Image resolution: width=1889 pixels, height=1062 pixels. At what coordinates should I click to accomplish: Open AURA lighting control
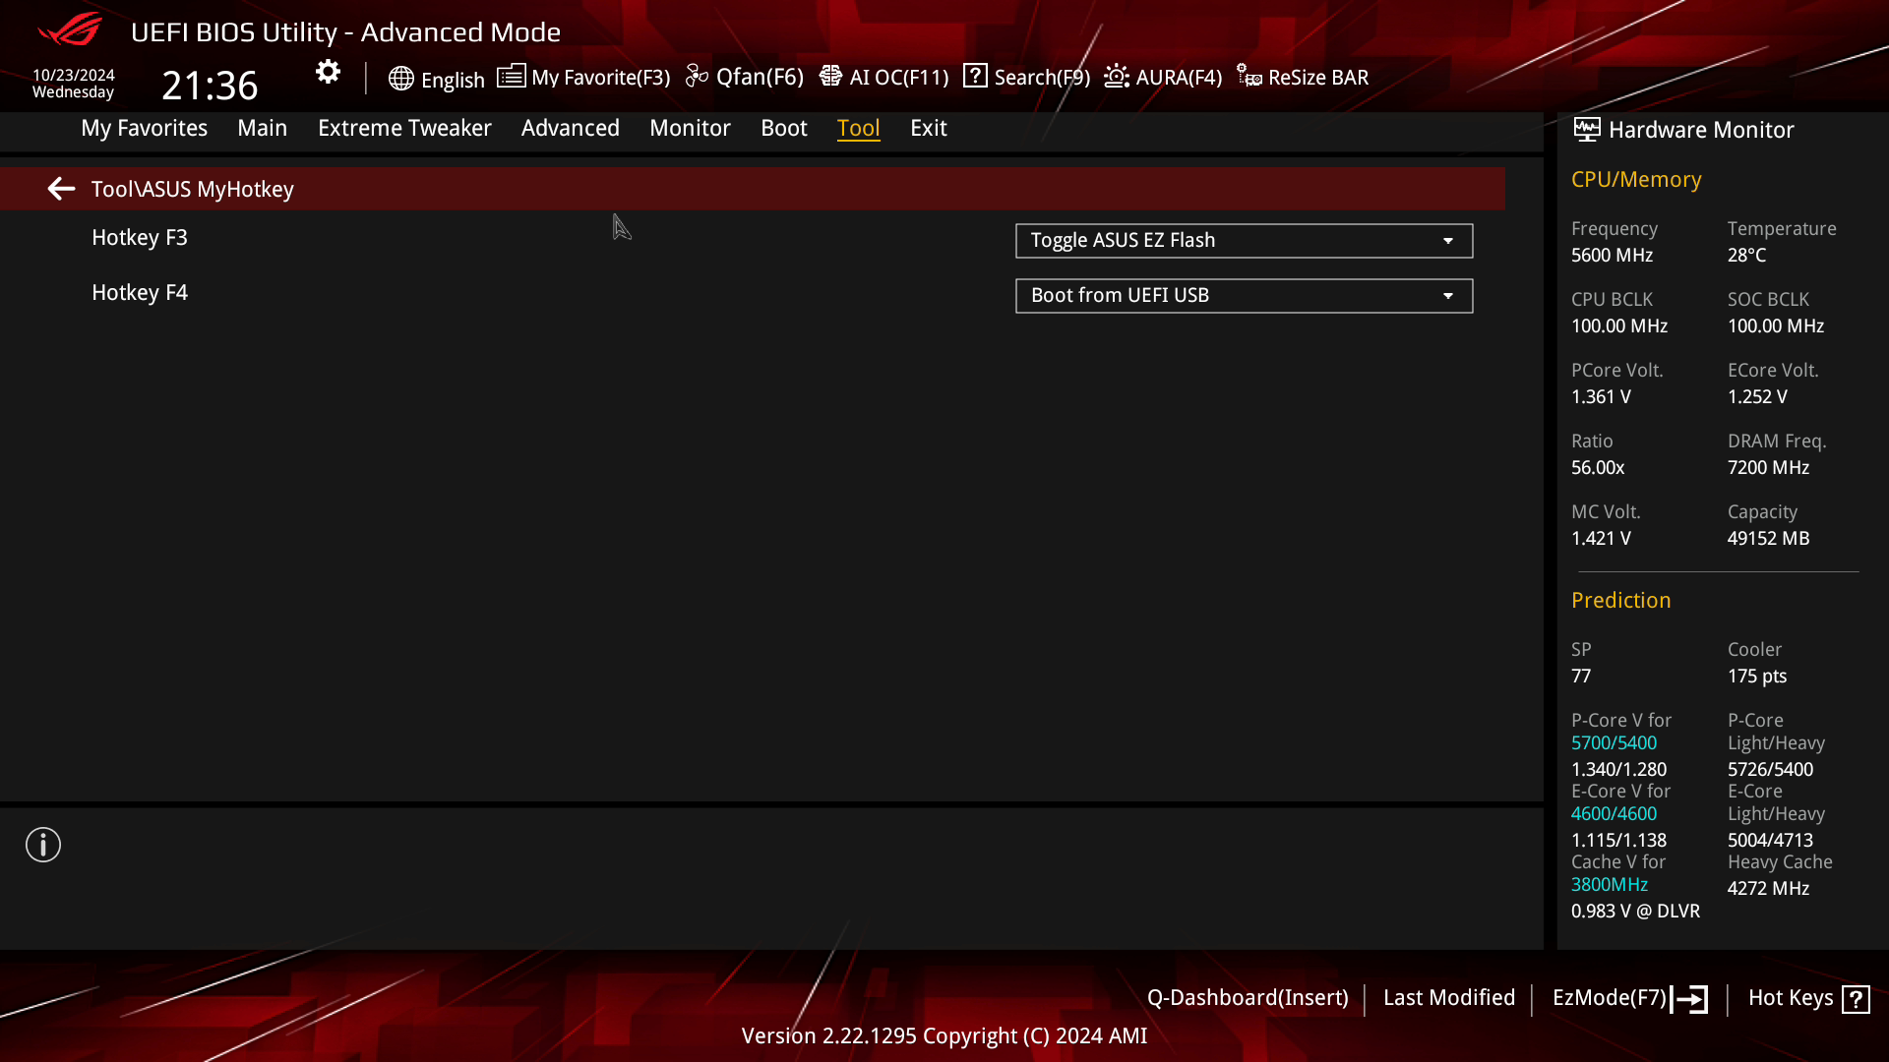coord(1161,77)
